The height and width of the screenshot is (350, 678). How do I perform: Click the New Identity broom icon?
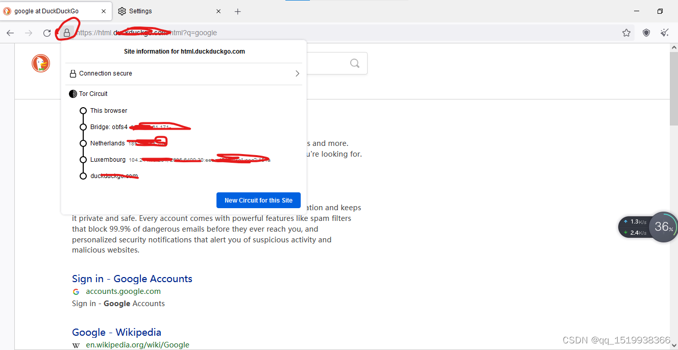point(664,33)
